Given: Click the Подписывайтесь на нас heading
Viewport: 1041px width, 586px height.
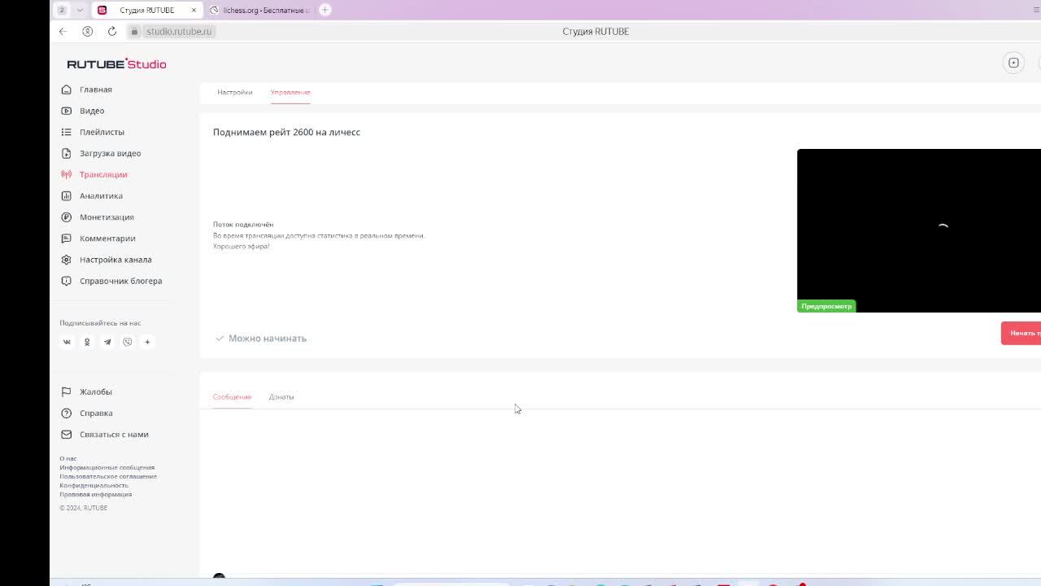Looking at the screenshot, I should pyautogui.click(x=100, y=323).
